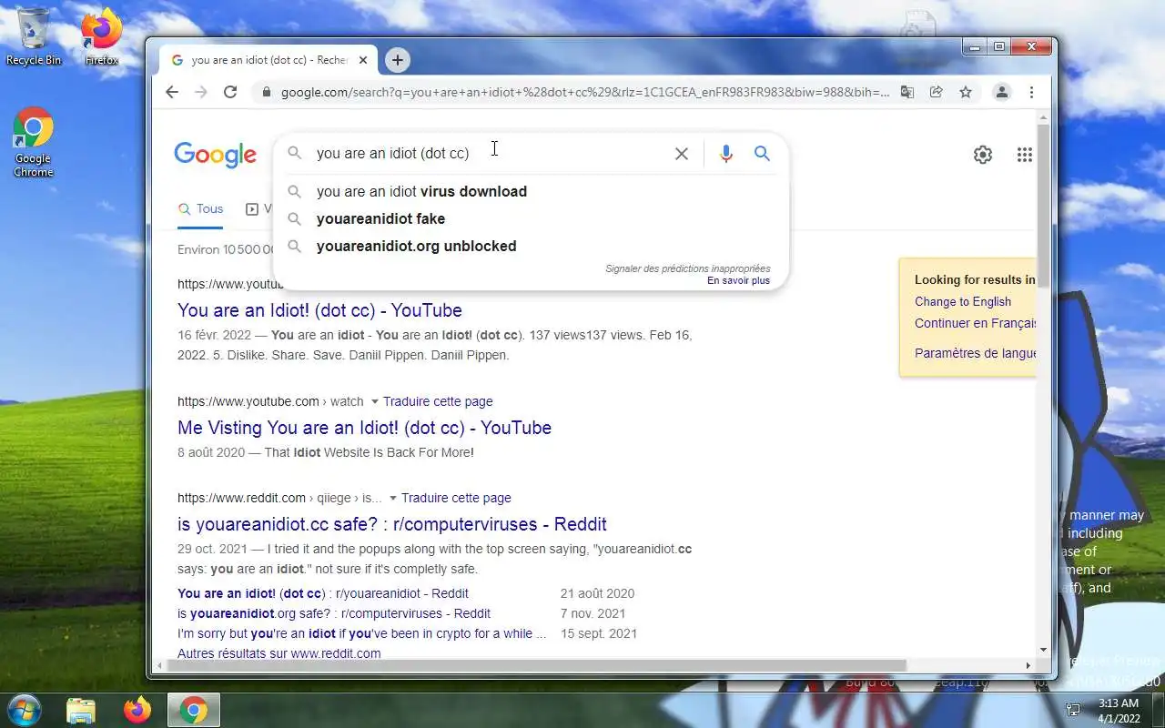
Task: Click the share page icon in address bar
Action: 936,92
